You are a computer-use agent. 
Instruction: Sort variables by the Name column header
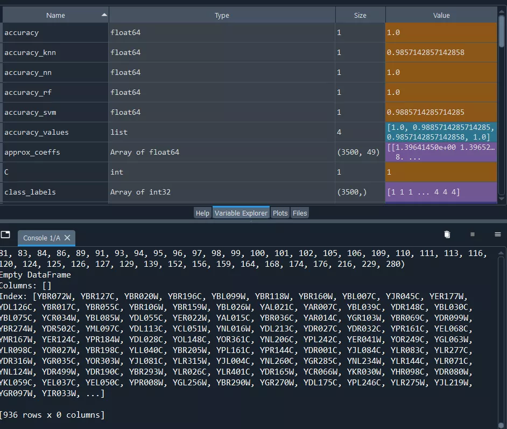click(55, 15)
